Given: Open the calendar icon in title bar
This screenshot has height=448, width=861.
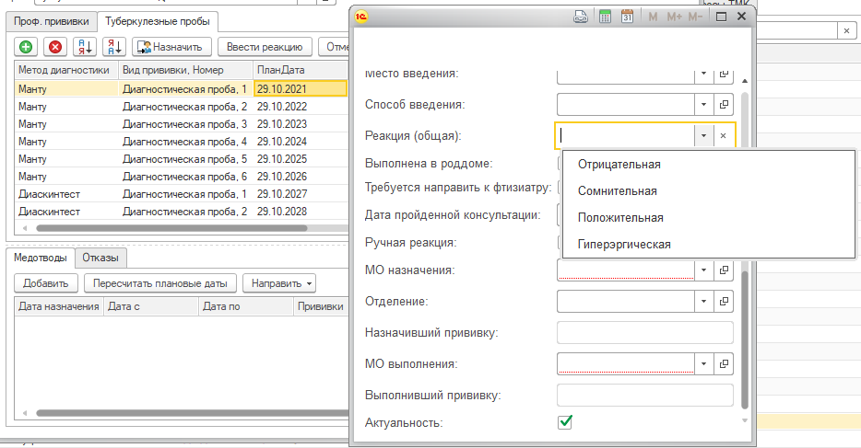Looking at the screenshot, I should coord(627,17).
